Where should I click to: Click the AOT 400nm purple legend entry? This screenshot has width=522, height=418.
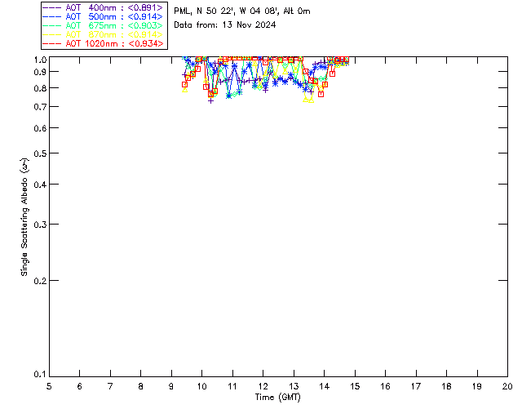point(103,7)
